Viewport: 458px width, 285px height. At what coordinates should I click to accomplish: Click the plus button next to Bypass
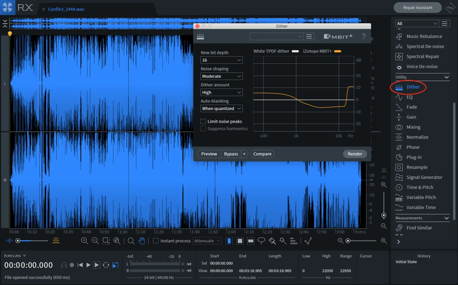tap(244, 154)
